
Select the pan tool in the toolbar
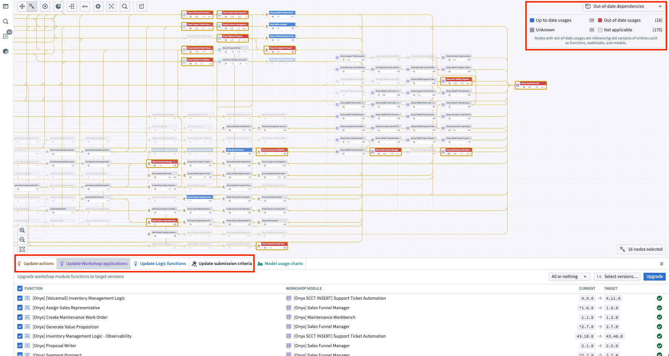coord(22,6)
